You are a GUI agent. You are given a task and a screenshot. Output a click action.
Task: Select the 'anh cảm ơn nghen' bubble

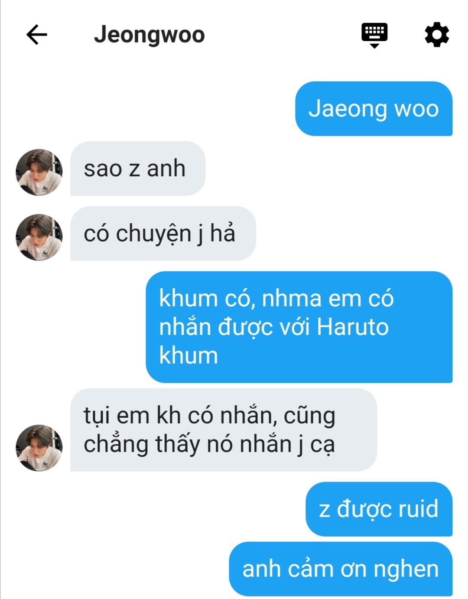click(x=341, y=569)
